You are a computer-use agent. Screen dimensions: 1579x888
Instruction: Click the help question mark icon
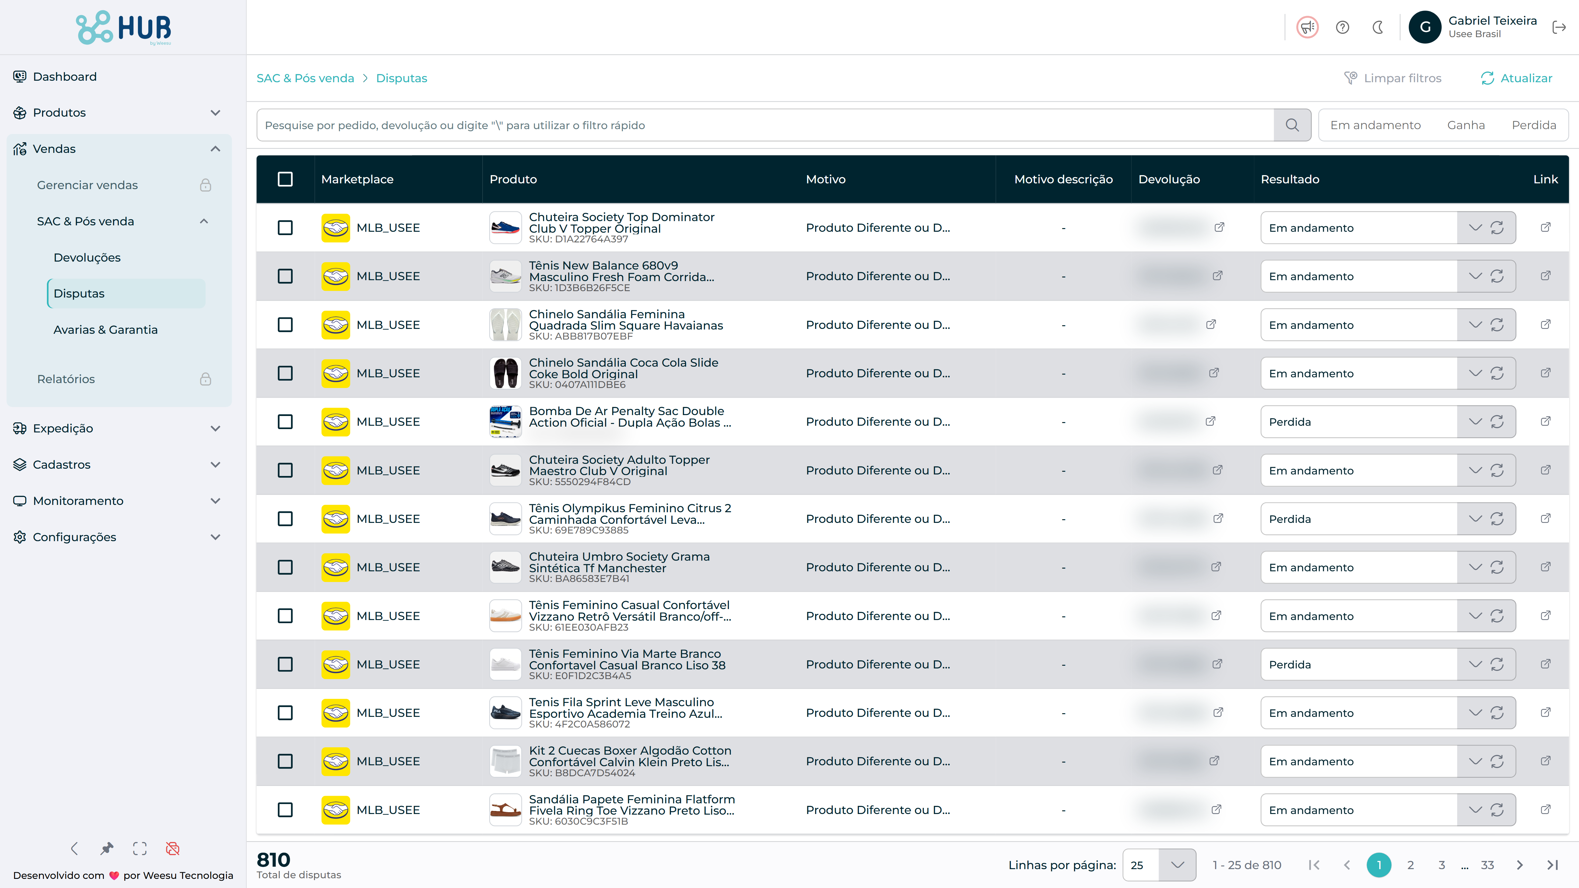(x=1342, y=27)
